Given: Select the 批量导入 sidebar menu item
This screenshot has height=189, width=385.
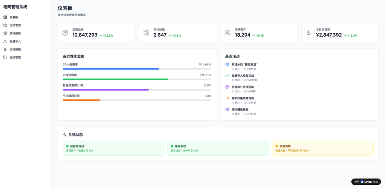Looking at the screenshot, I should 15,42.
